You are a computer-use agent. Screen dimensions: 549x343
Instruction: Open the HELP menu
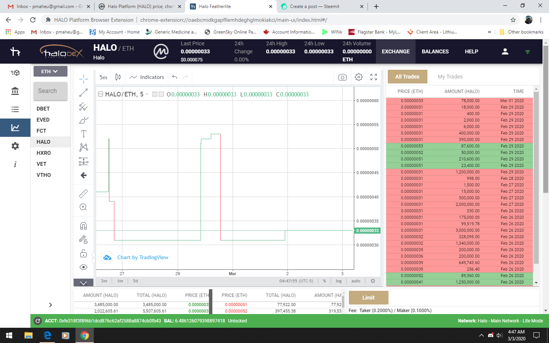coord(471,51)
